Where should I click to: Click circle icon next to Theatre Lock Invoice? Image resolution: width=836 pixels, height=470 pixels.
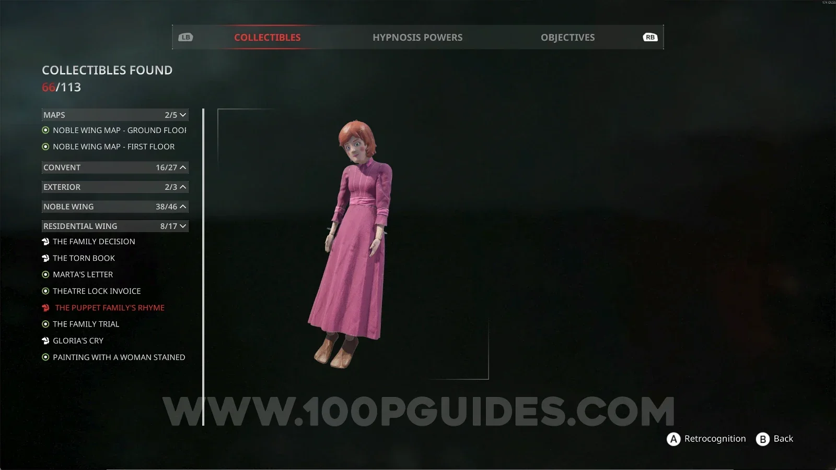[45, 291]
